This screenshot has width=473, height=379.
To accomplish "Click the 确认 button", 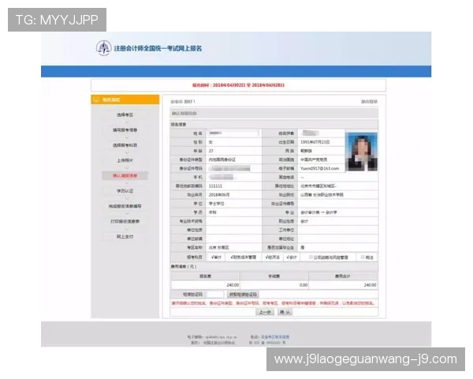I will pyautogui.click(x=285, y=311).
